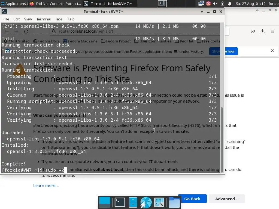The image size is (279, 209).
Task: Open the forkie user menu
Action: click(274, 4)
